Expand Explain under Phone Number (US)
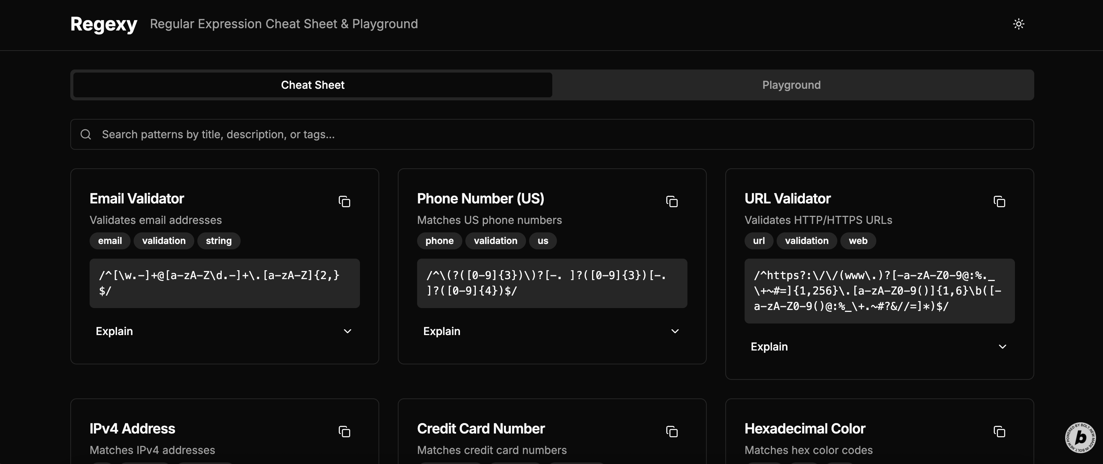 (x=551, y=331)
